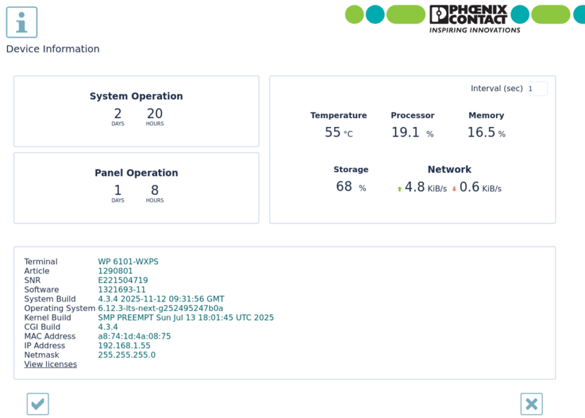Click the Panel Operation heading
The image size is (585, 418).
136,173
